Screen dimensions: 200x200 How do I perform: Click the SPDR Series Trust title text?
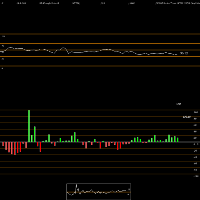point(178,3)
